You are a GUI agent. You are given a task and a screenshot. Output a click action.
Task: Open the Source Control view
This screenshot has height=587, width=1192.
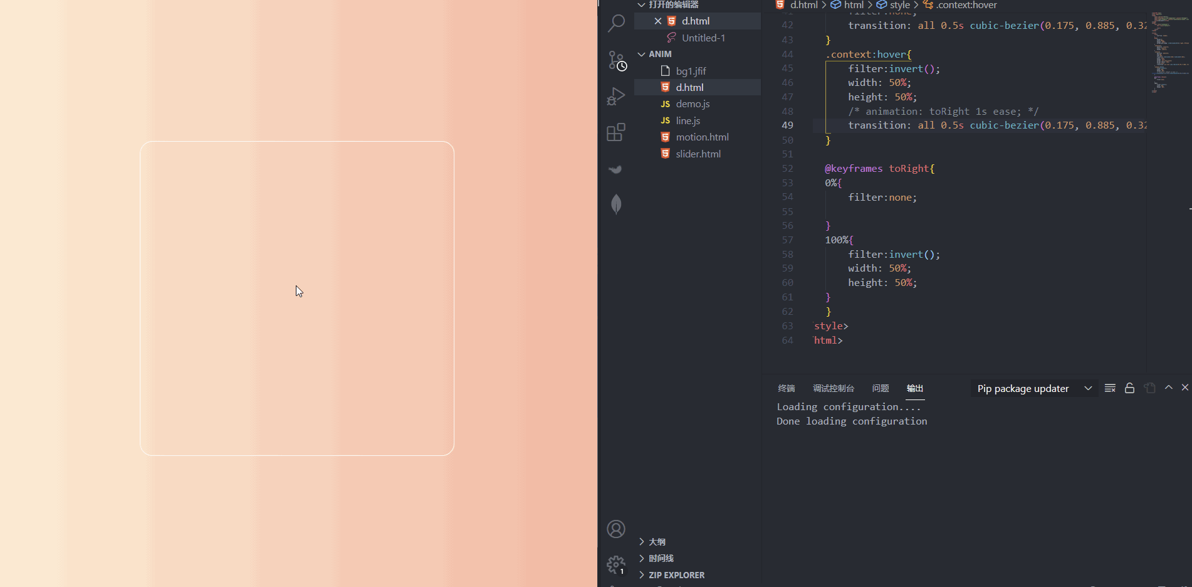pyautogui.click(x=616, y=61)
